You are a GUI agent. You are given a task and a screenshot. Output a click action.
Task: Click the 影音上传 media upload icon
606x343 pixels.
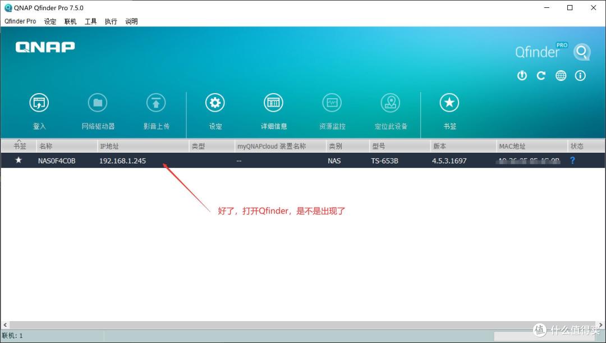[x=156, y=102]
